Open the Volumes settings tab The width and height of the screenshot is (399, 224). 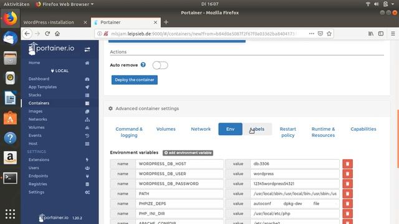166,129
